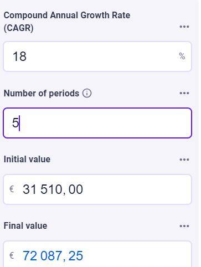Click the Final value label

tap(25, 226)
